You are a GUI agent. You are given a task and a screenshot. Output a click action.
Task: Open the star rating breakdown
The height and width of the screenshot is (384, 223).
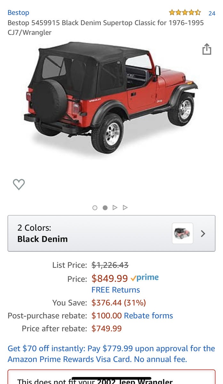coord(185,13)
